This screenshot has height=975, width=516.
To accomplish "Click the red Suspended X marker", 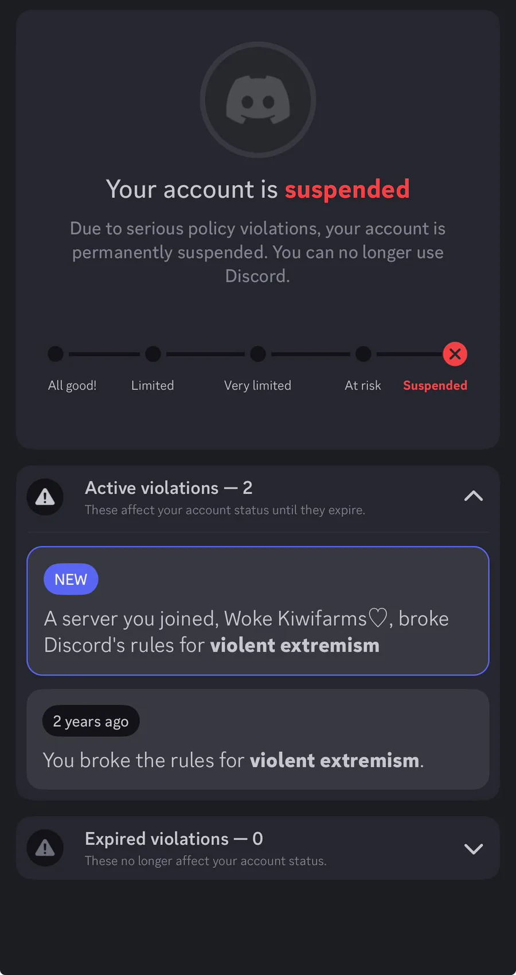I will (455, 354).
